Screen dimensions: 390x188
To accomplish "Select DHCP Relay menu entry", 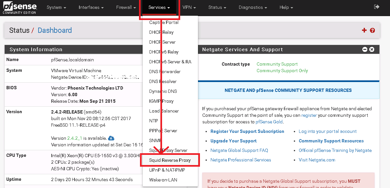I will [170, 32].
